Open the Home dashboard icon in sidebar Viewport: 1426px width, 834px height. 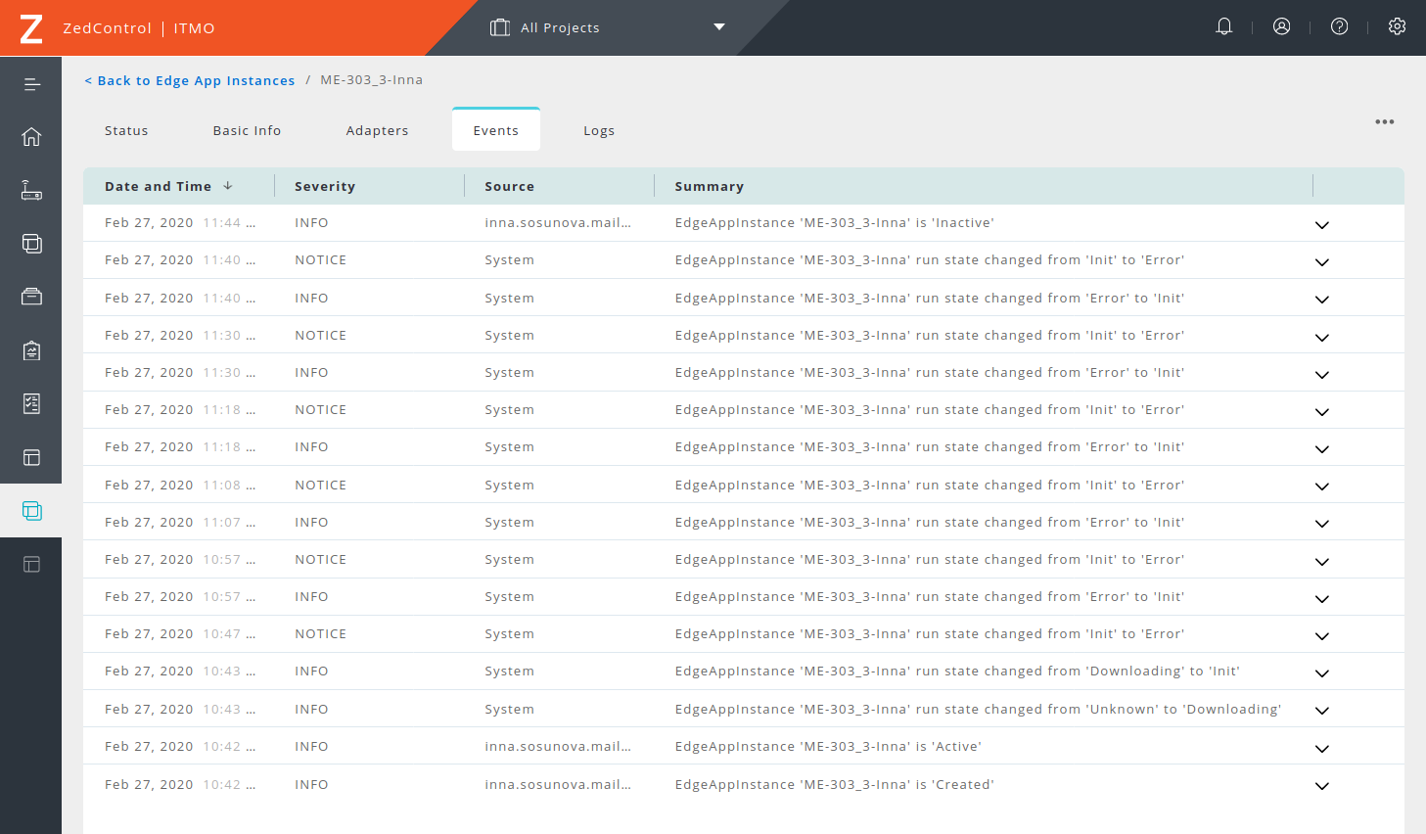tap(31, 137)
